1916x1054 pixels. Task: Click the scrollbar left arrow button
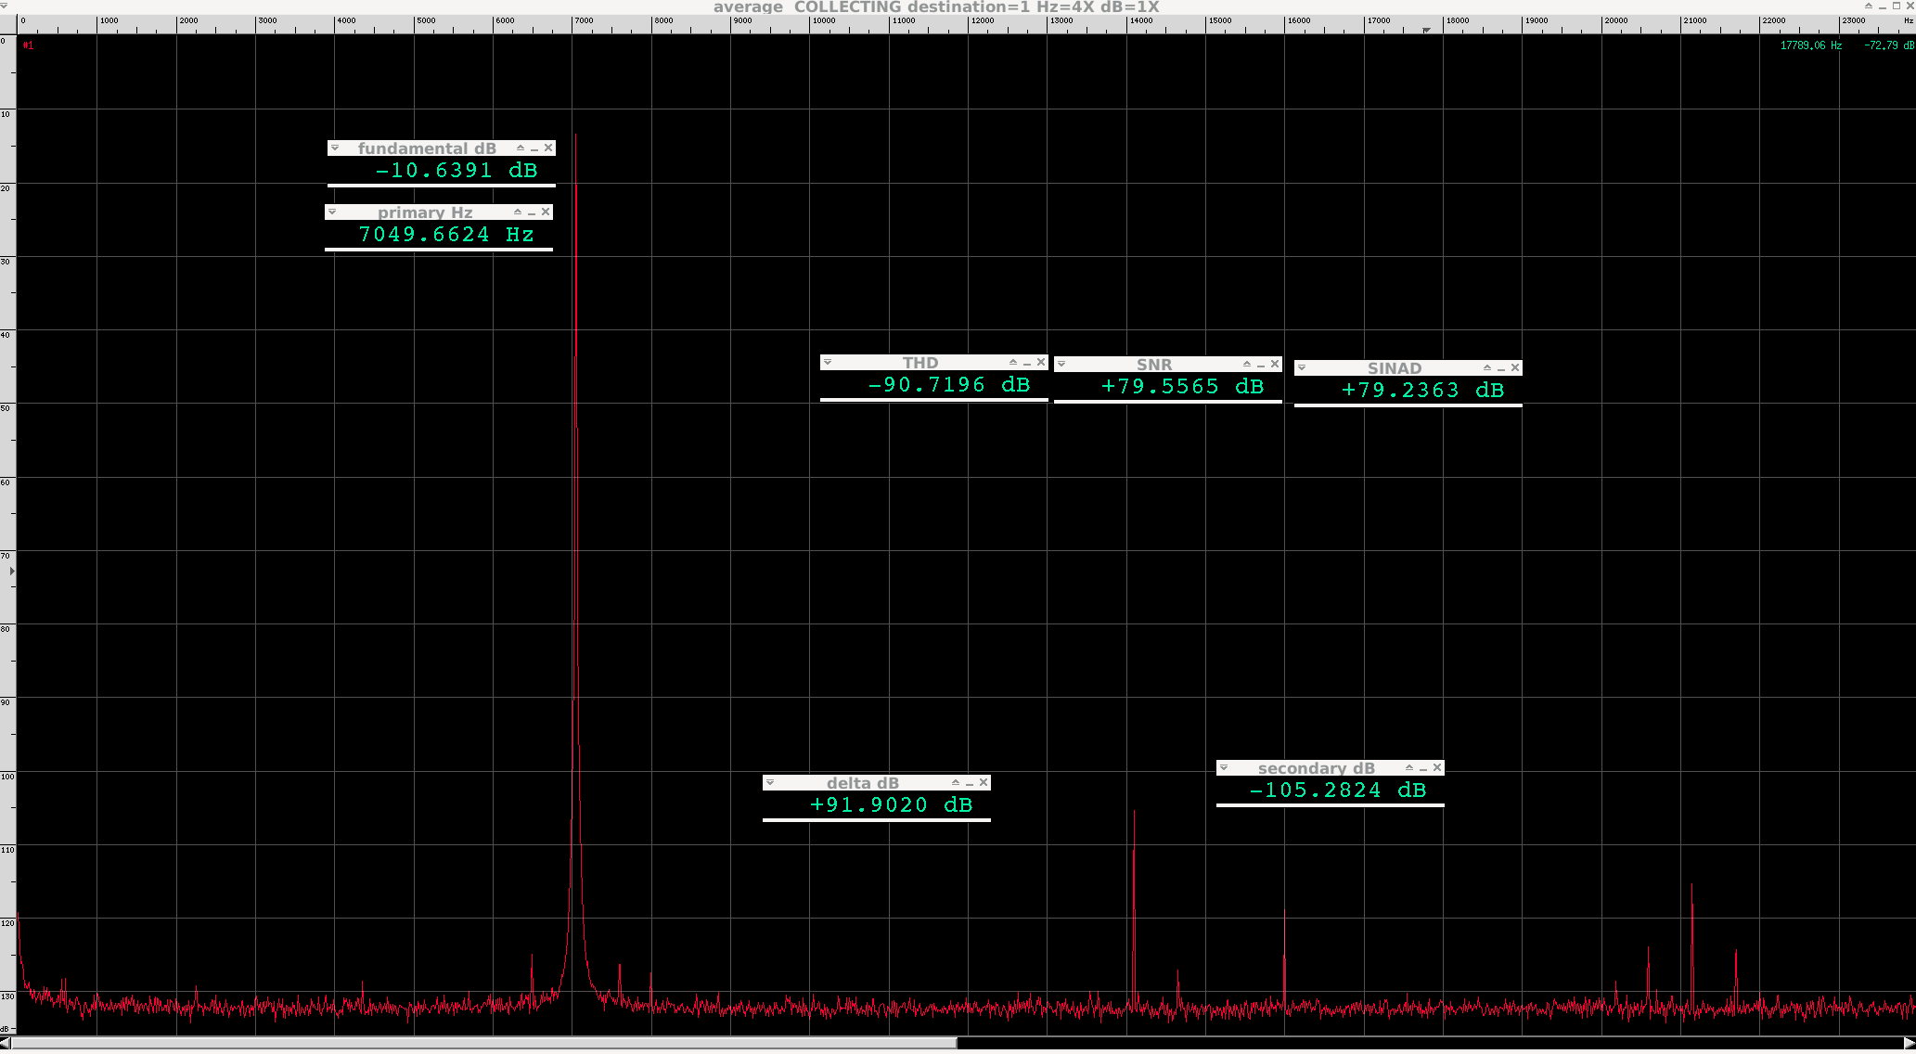pos(6,1044)
